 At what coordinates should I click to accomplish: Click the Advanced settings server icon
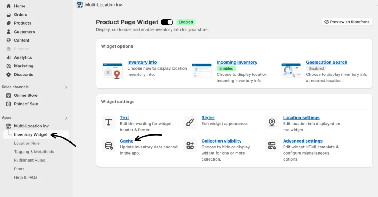272,145
